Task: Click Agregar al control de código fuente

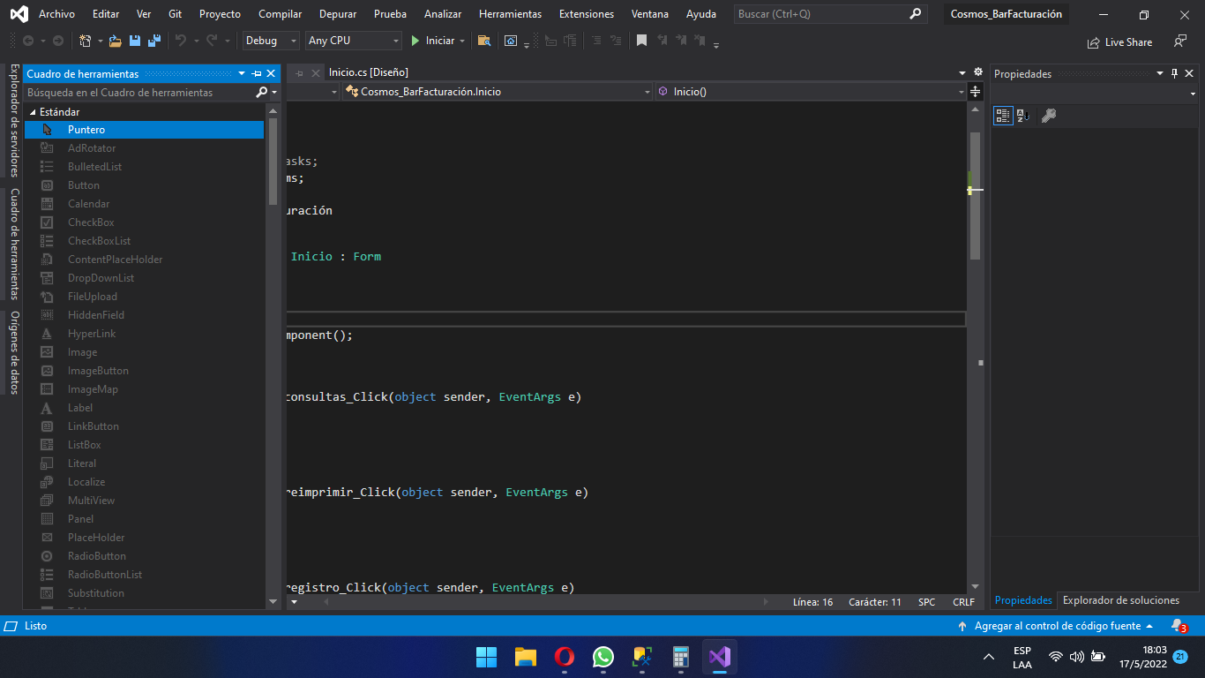Action: tap(1056, 626)
